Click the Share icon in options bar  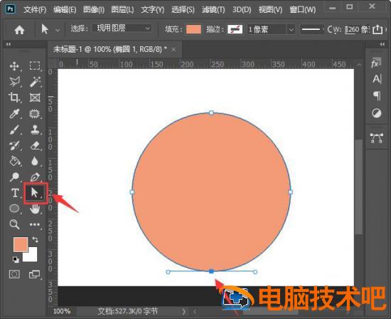pyautogui.click(x=377, y=29)
